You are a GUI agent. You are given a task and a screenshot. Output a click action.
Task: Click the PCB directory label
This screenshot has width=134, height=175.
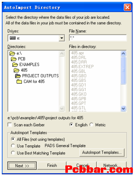click(x=22, y=59)
